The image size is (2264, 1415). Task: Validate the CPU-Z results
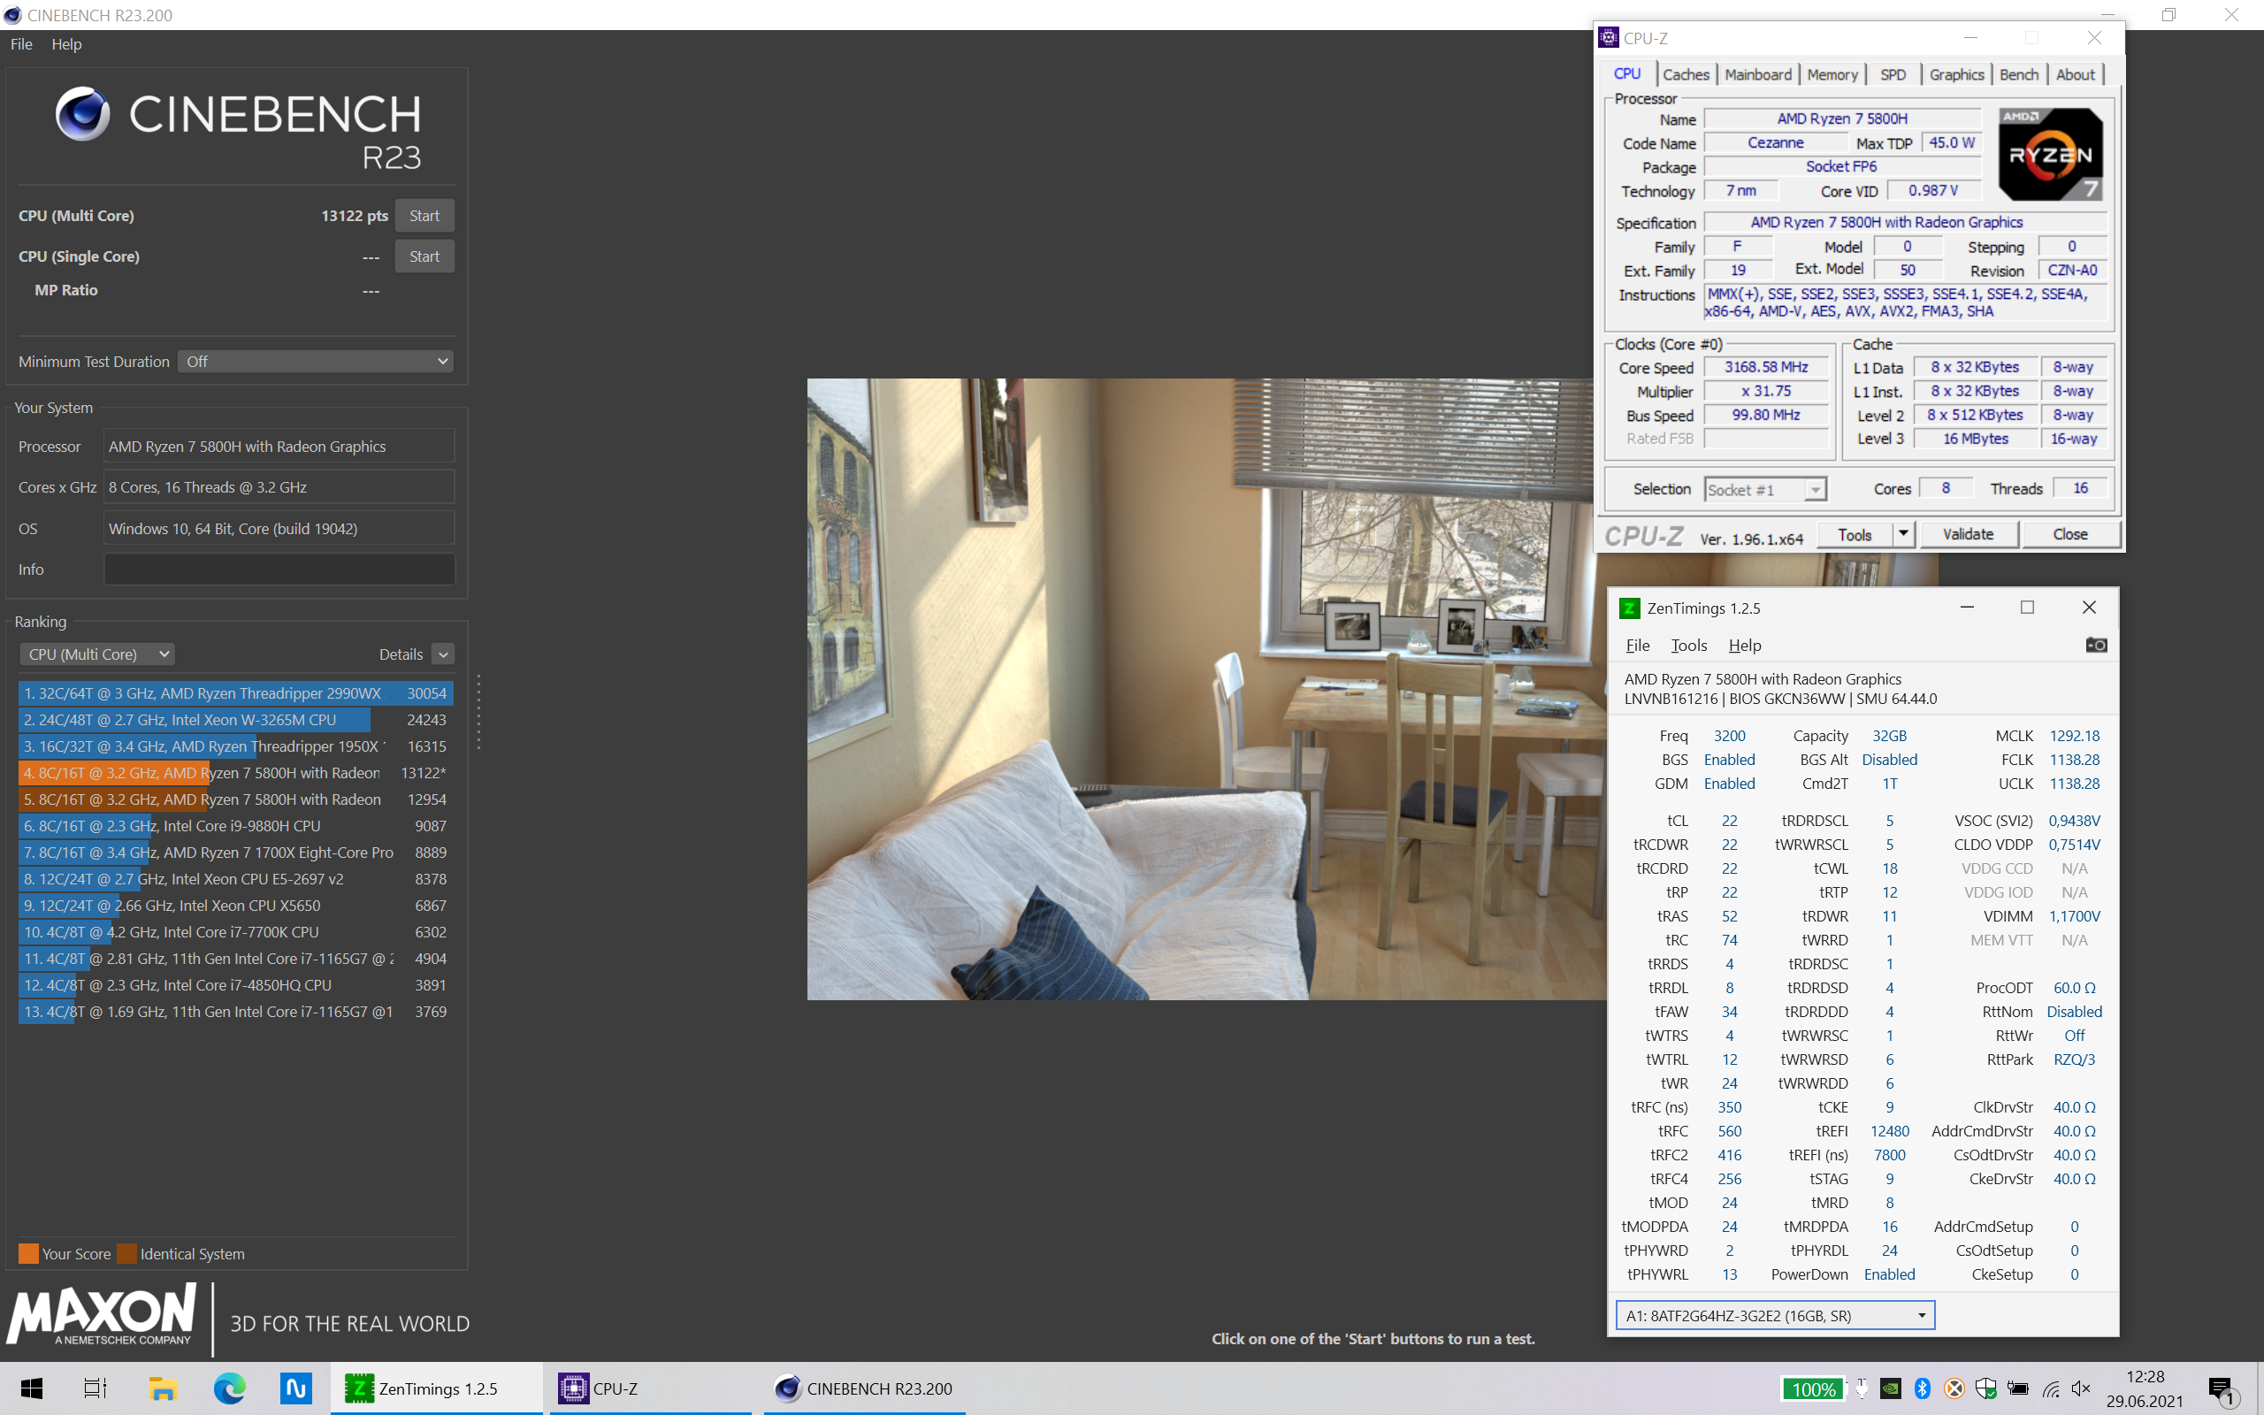pos(1969,533)
